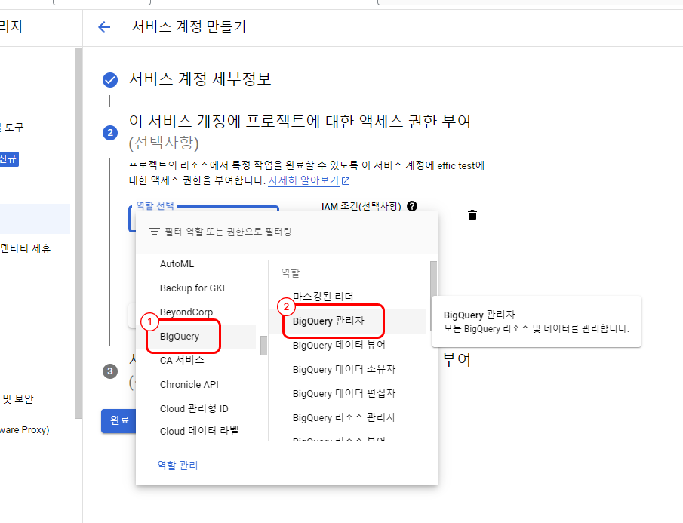Click the step 3 number badge

(x=110, y=371)
